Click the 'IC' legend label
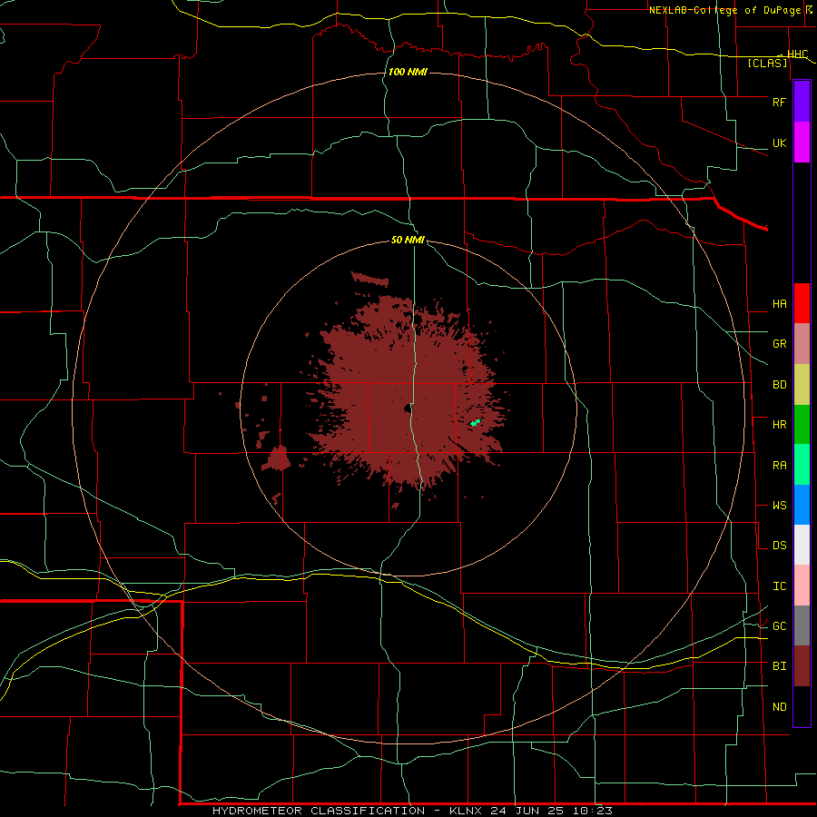Screen dimensions: 817x817 coord(779,586)
